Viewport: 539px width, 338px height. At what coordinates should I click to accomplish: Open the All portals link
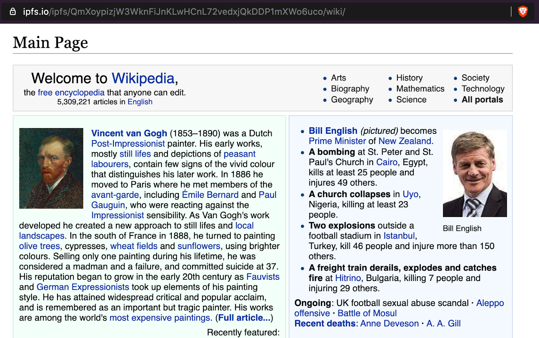pyautogui.click(x=482, y=99)
